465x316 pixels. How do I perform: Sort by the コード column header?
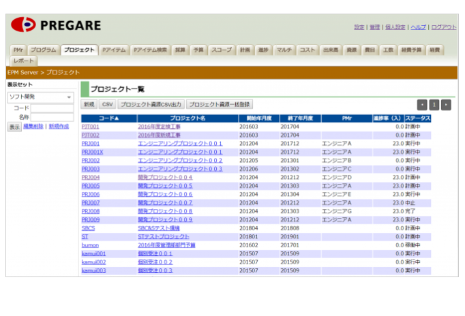tap(108, 118)
